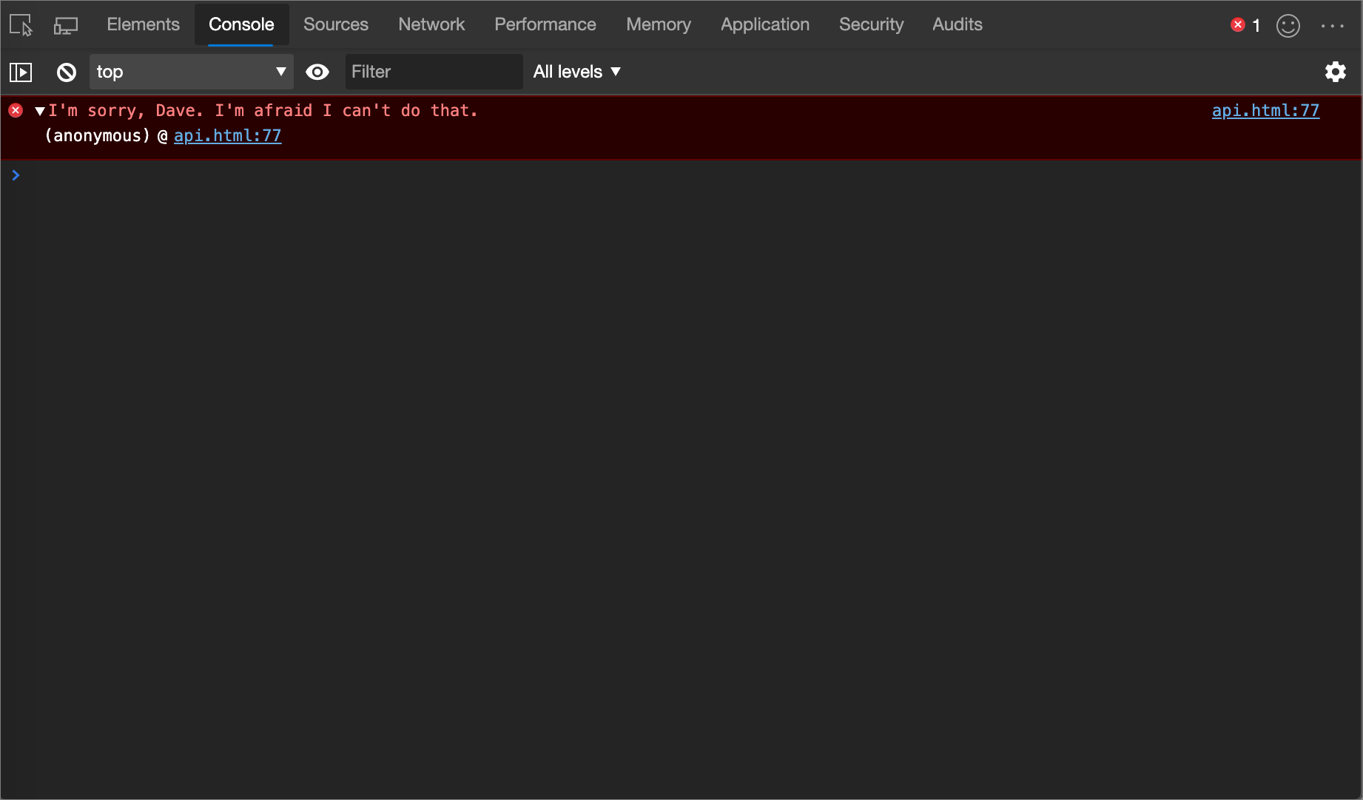Open the All levels log filter dropdown

pos(577,72)
